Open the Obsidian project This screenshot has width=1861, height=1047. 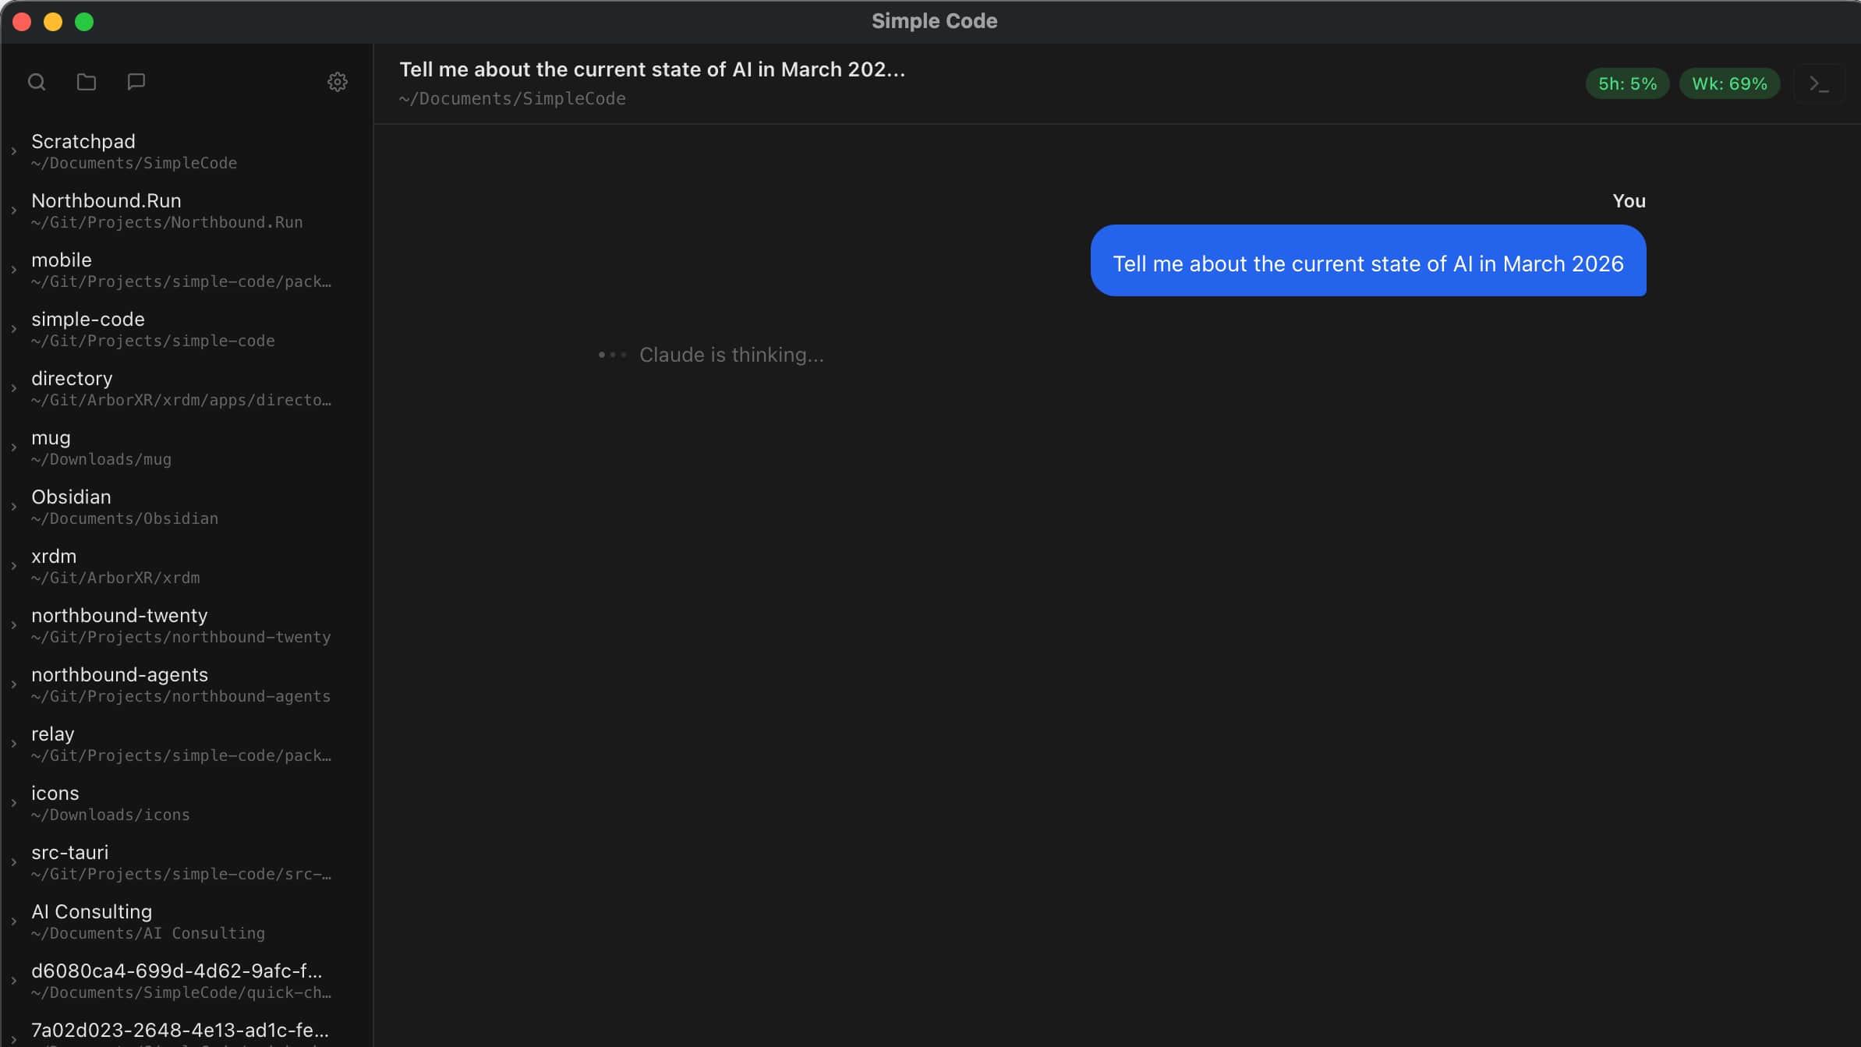click(186, 507)
